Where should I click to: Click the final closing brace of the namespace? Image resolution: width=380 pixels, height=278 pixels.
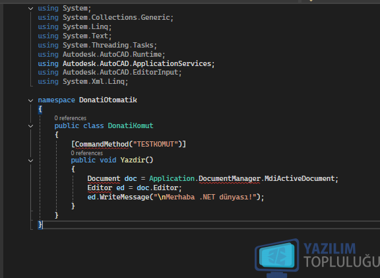pos(40,225)
